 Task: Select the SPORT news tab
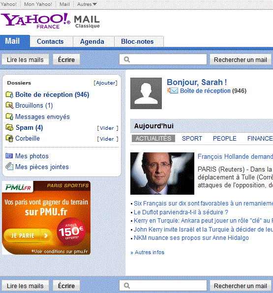point(192,139)
